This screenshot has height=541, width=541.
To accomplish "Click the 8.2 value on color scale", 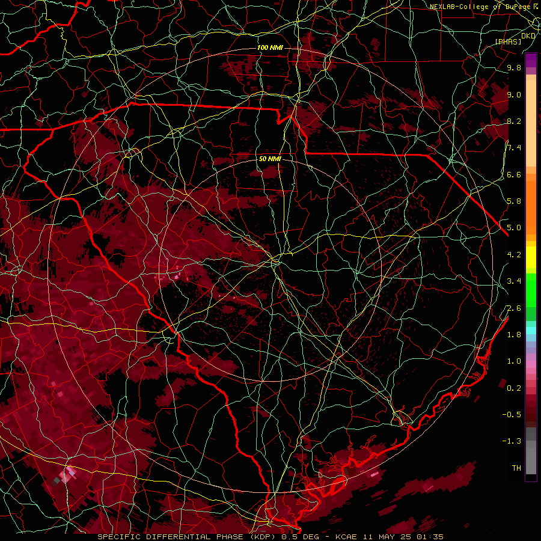I will 514,121.
